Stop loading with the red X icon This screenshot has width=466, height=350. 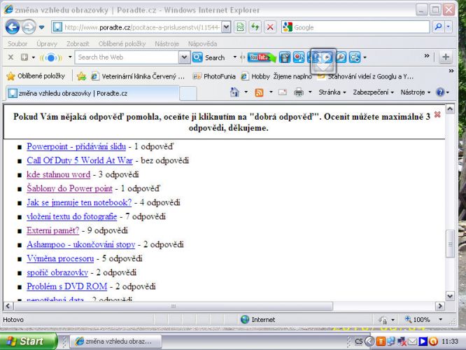tap(270, 27)
